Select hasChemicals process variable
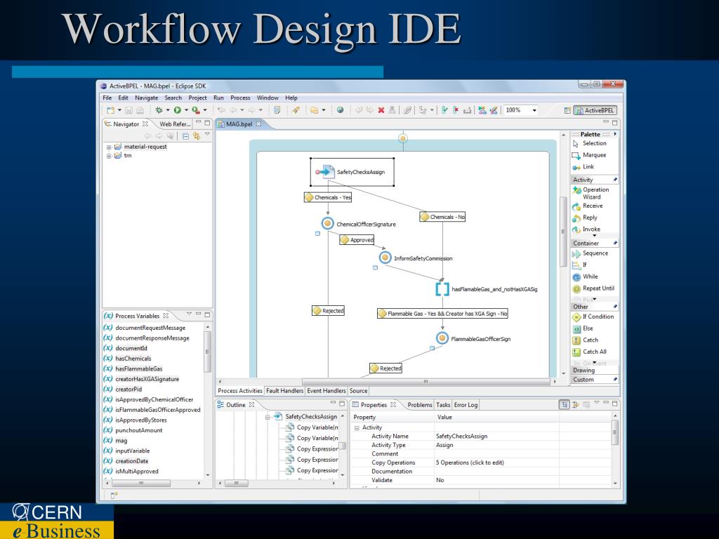The width and height of the screenshot is (719, 539). tap(133, 359)
